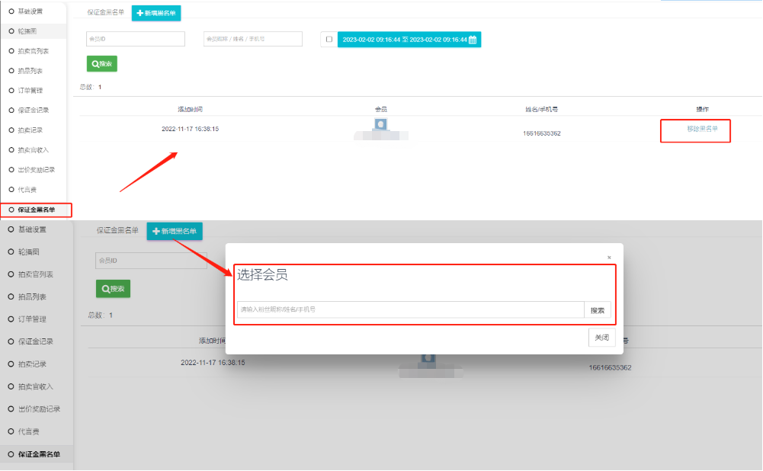Image resolution: width=763 pixels, height=471 pixels.
Task: Click the circle icon beside 拍卖官收入 in the upper sidebar
Action: tap(11, 150)
